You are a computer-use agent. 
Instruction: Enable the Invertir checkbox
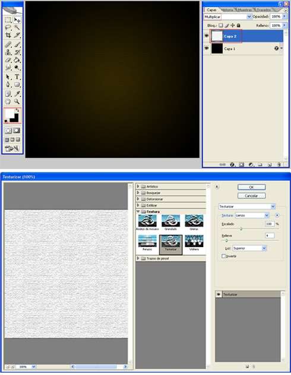[x=223, y=256]
